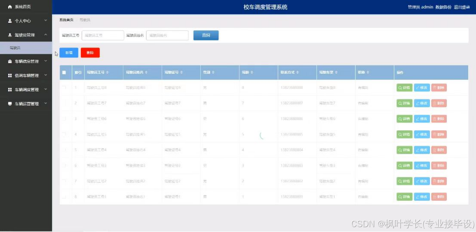The image size is (476, 232).
Task: Click the blue 新增 button
Action: (x=69, y=53)
